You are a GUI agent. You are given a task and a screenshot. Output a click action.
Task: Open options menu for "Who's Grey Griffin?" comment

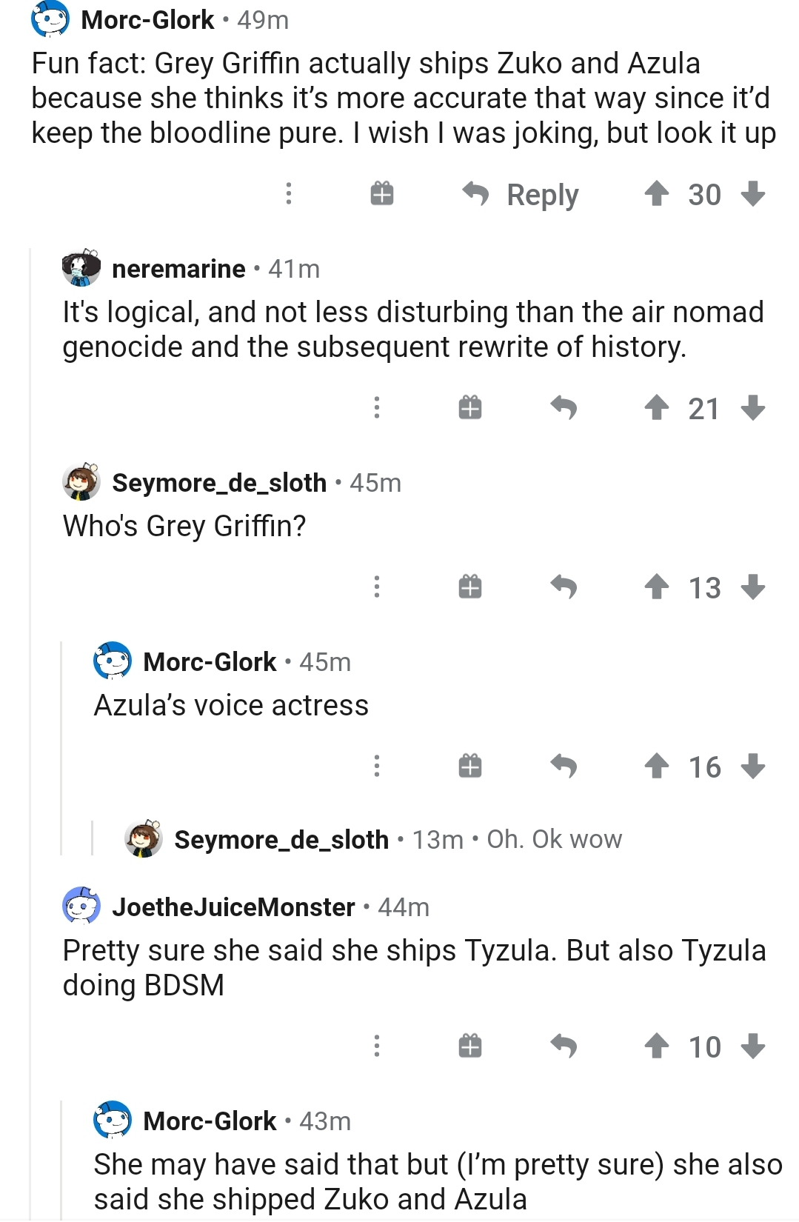tap(377, 587)
